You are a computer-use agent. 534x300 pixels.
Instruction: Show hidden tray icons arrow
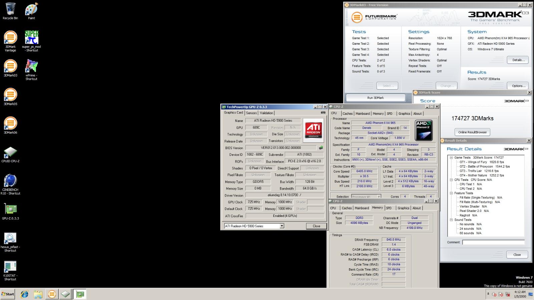[x=488, y=294]
